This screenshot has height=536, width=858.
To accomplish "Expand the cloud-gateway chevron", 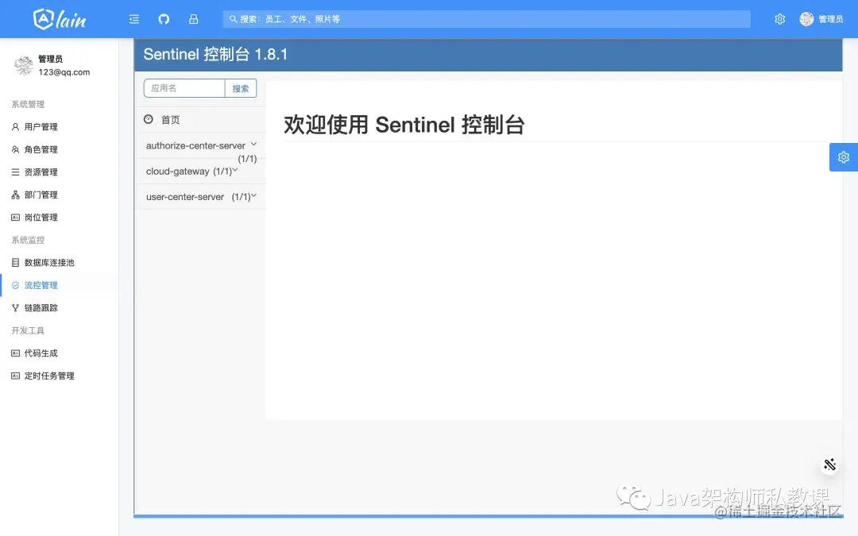I will (235, 170).
